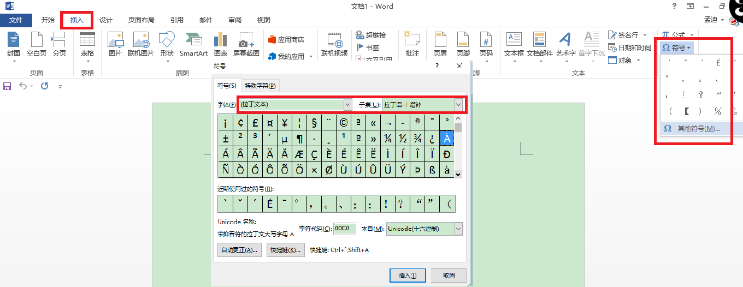Click 日期和时间 date and time
The image size is (743, 287).
629,47
